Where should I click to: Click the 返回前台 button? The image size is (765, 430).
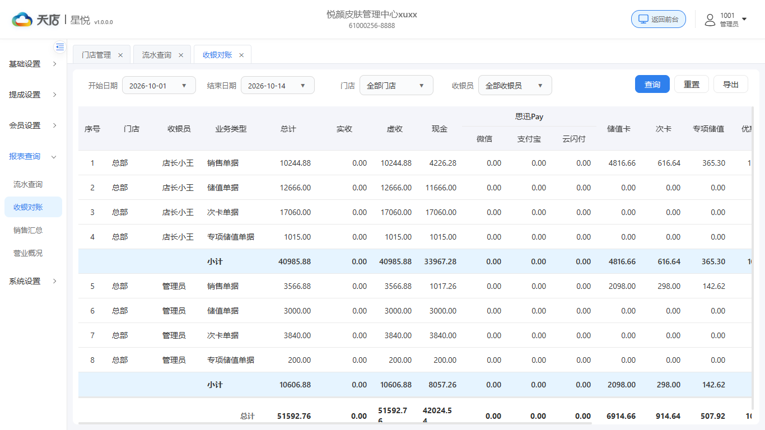pyautogui.click(x=659, y=19)
